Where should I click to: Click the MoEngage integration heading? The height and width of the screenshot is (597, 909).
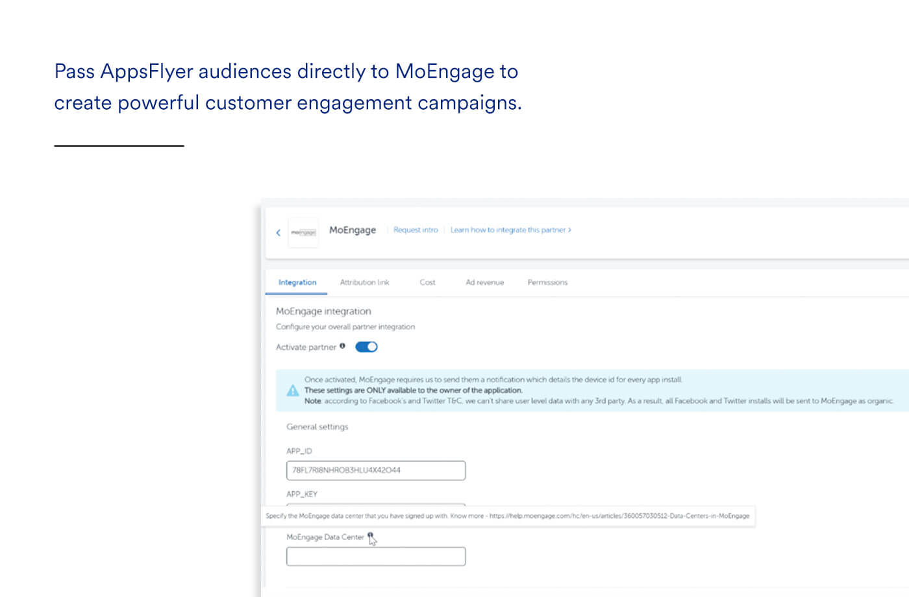pyautogui.click(x=323, y=311)
